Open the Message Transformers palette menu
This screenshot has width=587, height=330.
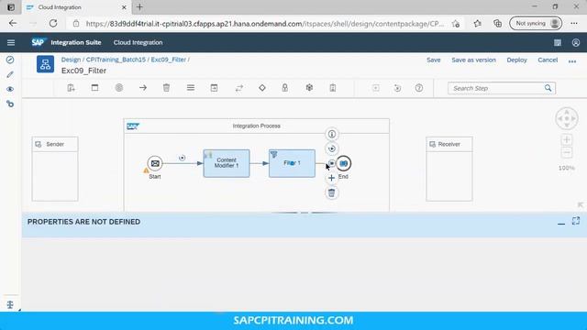click(x=191, y=88)
